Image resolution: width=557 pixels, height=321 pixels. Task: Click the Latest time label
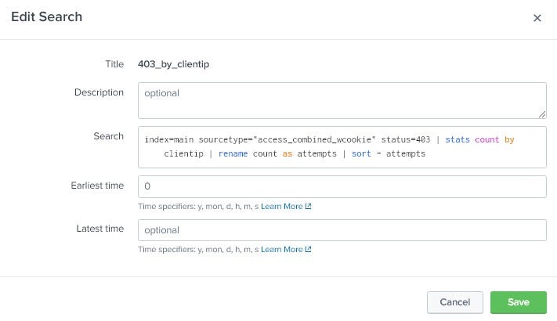coord(100,229)
